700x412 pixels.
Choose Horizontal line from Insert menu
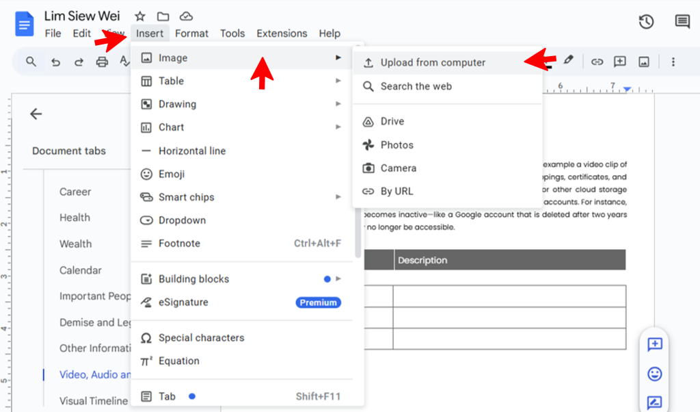coord(192,151)
